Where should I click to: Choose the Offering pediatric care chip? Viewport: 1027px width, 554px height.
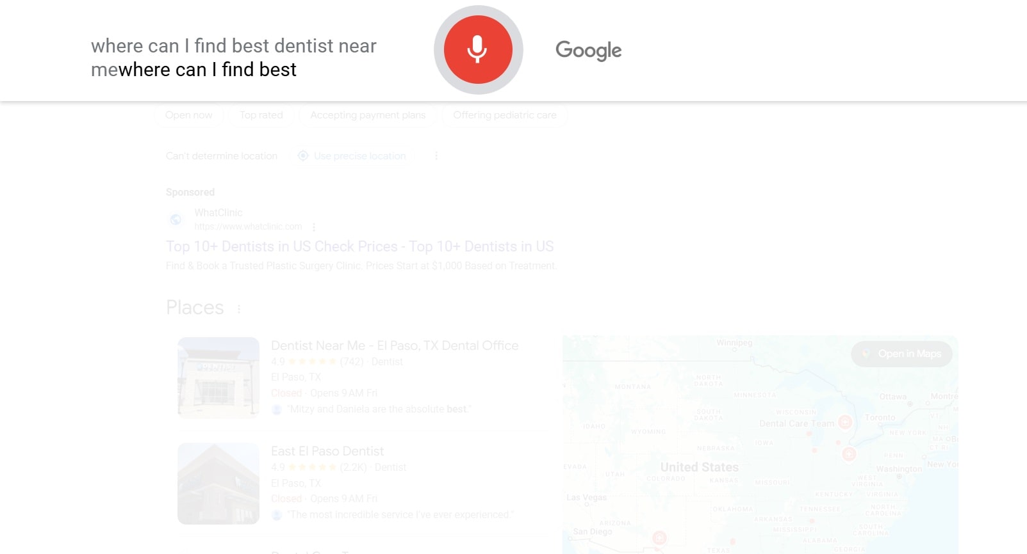[x=505, y=115]
